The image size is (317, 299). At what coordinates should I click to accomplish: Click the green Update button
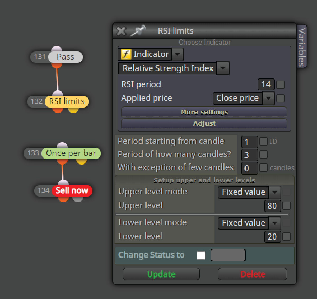coord(161,274)
